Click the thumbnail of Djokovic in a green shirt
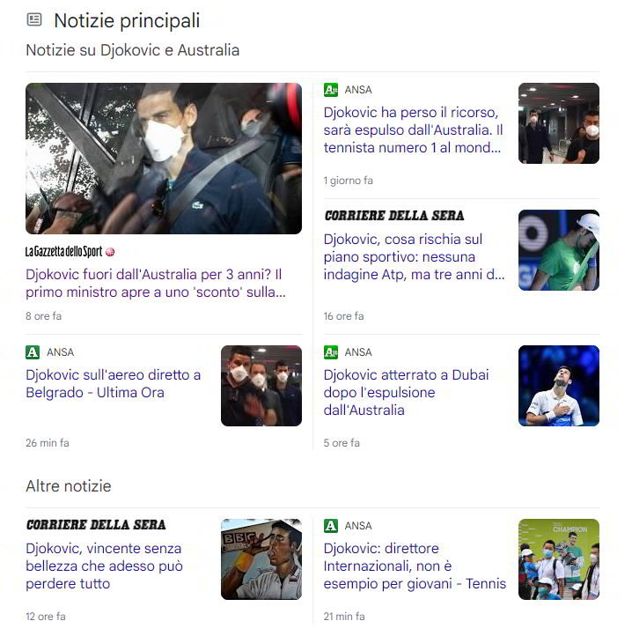Screen dimensions: 632x636 [x=559, y=250]
